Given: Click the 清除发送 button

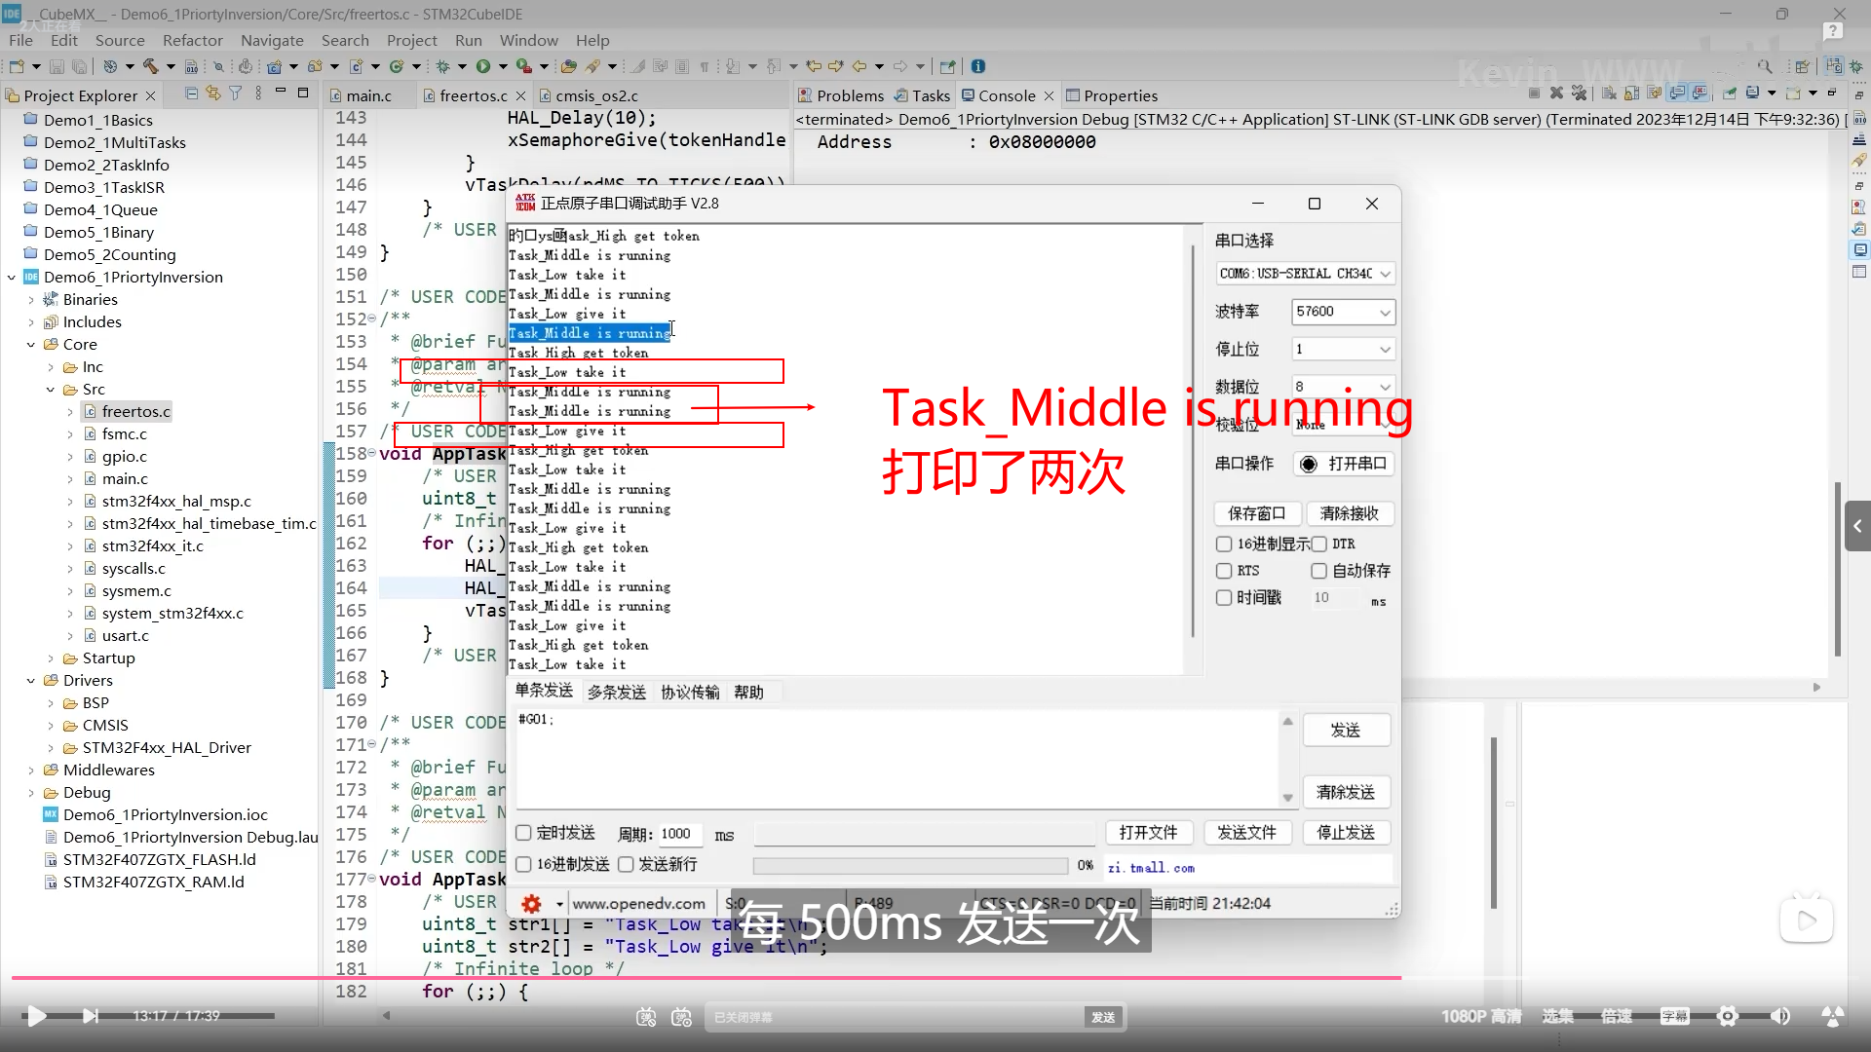Looking at the screenshot, I should coord(1346,793).
